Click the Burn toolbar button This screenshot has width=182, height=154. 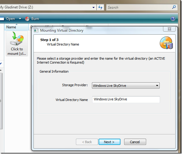pos(32,19)
